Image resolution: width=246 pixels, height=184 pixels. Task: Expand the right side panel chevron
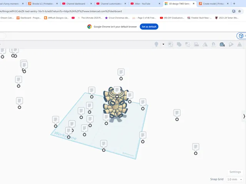click(x=244, y=116)
